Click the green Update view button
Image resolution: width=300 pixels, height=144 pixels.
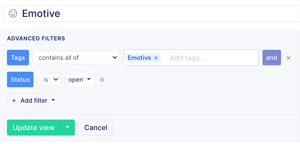pos(34,128)
